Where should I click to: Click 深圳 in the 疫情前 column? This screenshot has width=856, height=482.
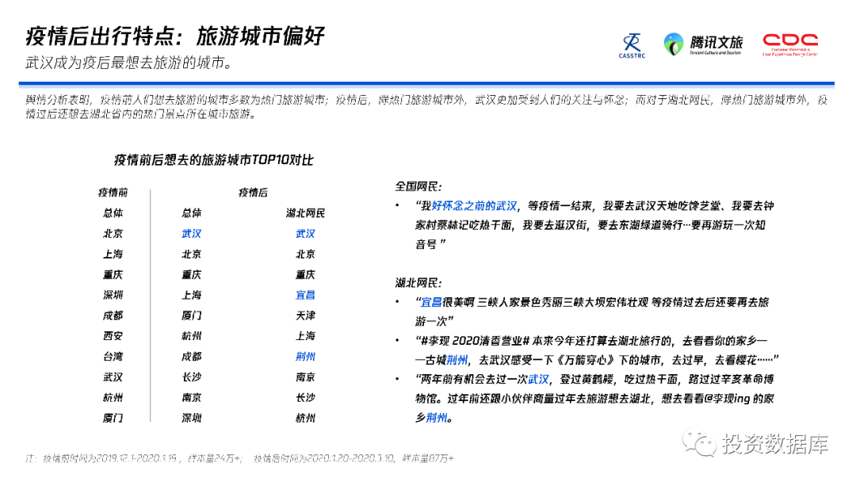point(113,295)
